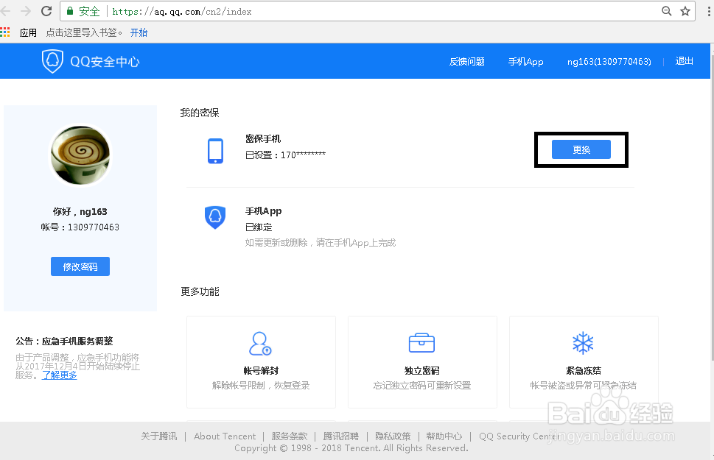Click 帐号解封 card title
The height and width of the screenshot is (460, 714).
pos(261,370)
